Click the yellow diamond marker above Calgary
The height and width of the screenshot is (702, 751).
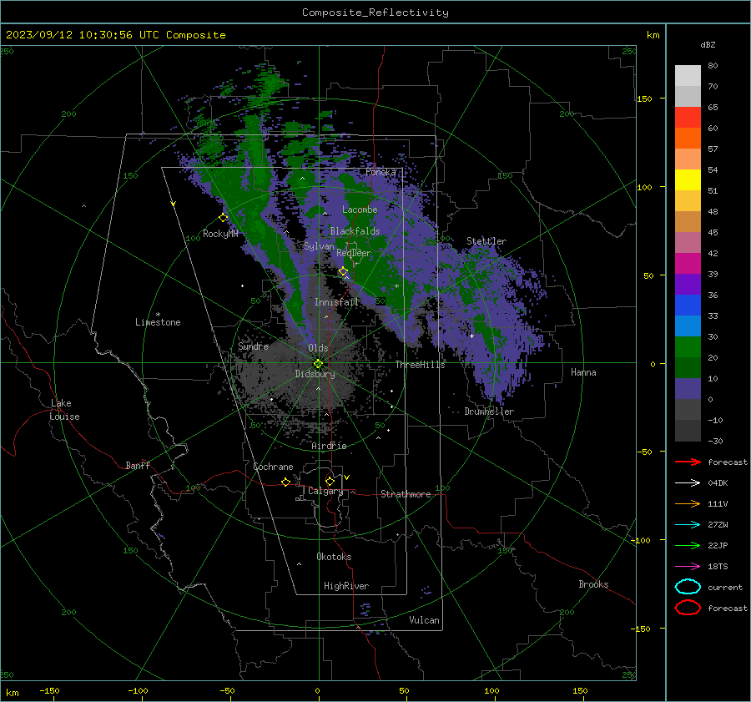[x=330, y=481]
